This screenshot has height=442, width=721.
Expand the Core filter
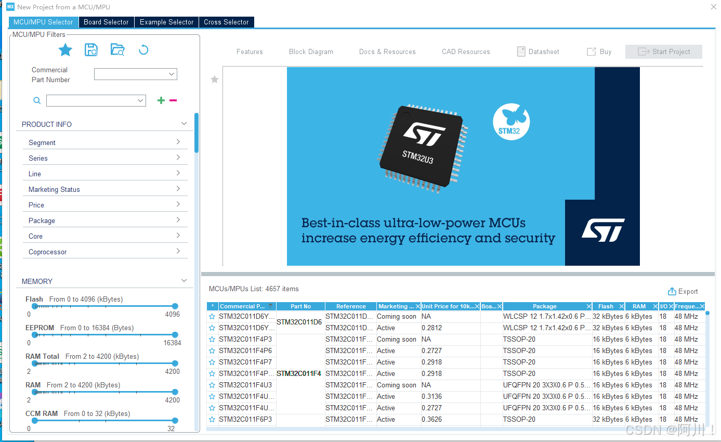[x=178, y=236]
